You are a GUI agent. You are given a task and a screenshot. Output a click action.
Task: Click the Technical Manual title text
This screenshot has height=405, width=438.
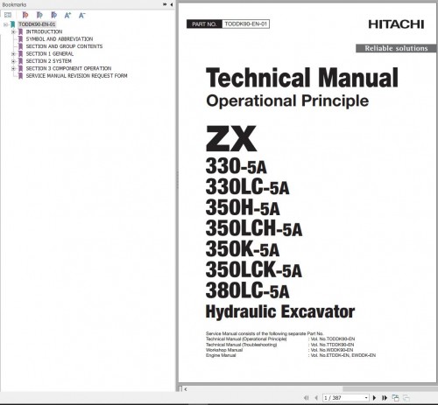coord(302,78)
